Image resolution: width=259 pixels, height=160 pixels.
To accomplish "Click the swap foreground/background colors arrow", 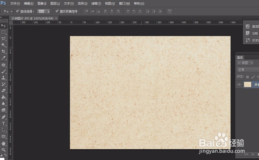I will (x=5, y=155).
